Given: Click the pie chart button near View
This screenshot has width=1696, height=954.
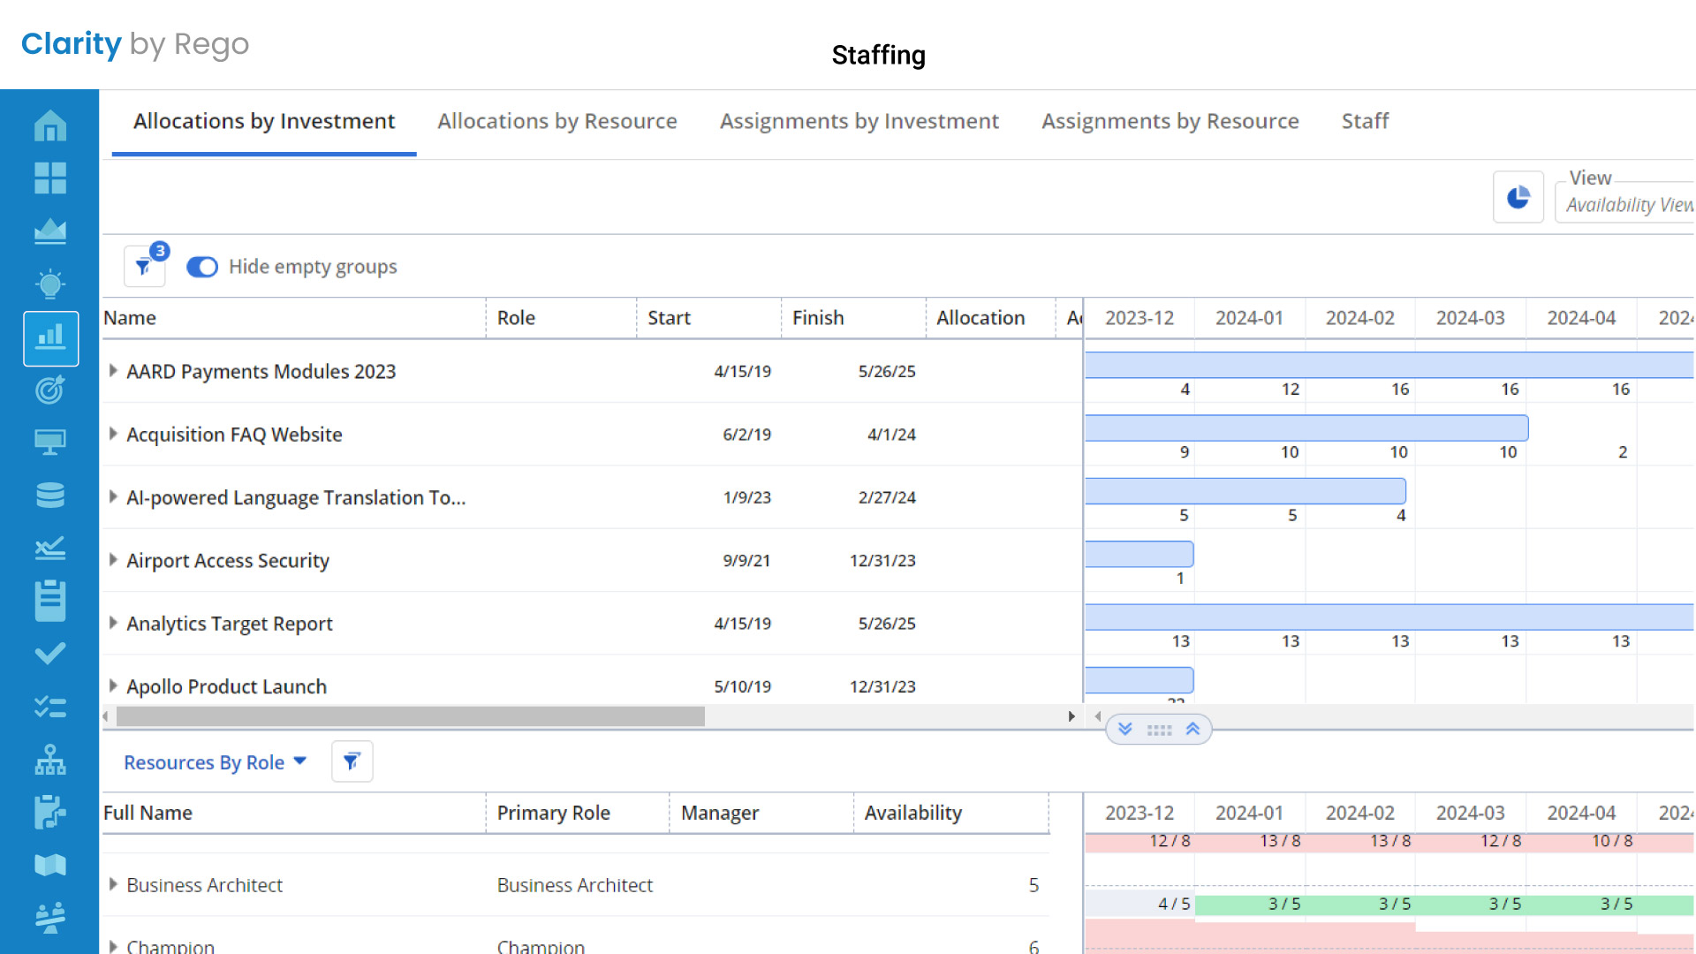Looking at the screenshot, I should point(1518,197).
